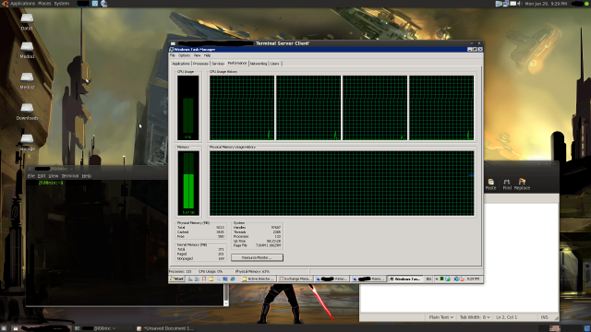Screen dimensions: 591x332
Task: Select the Performance tab in Task Manager
Action: [237, 64]
